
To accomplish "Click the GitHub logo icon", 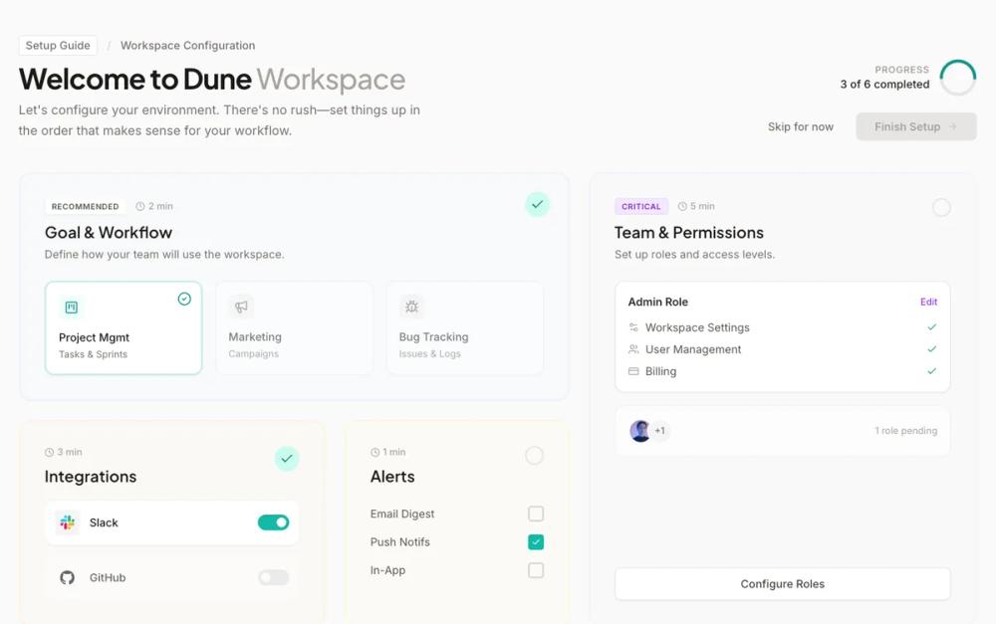I will 67,577.
